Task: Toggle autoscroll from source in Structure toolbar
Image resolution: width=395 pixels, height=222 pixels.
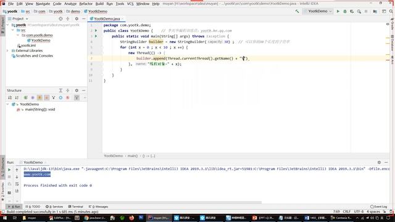Action: (x=77, y=97)
